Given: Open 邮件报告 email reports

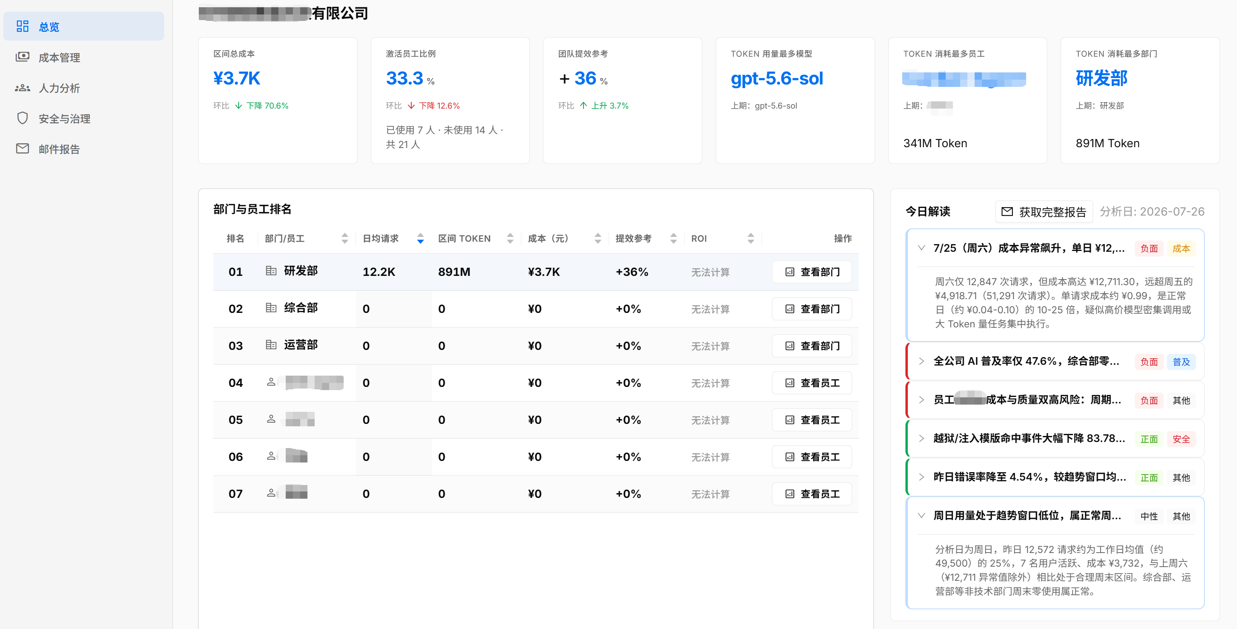Looking at the screenshot, I should point(84,149).
